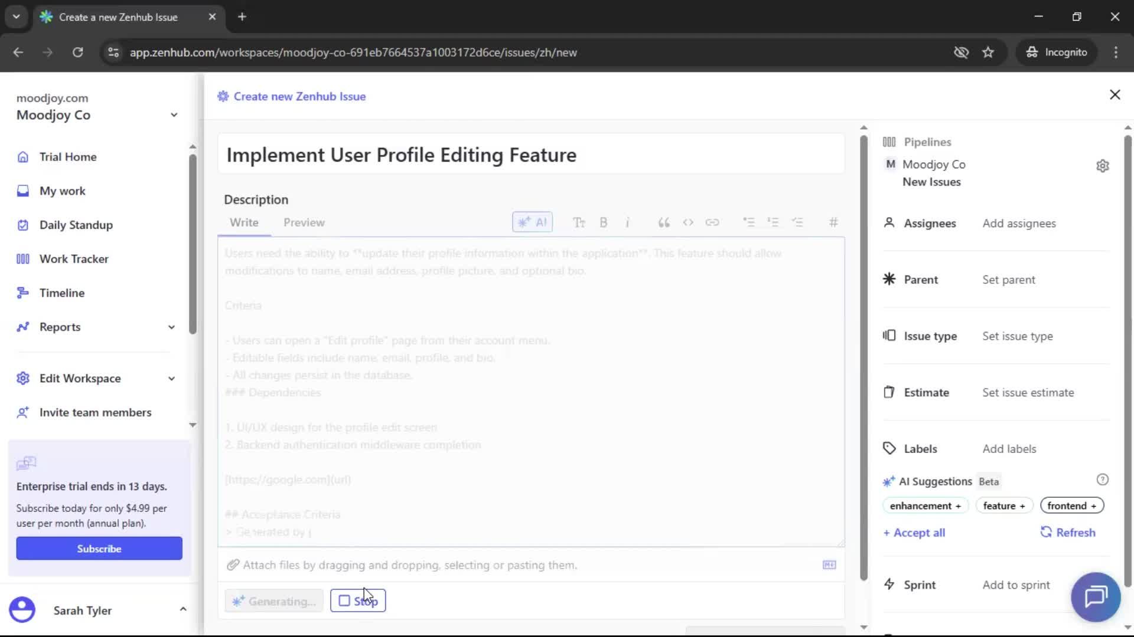Toggle the Markdown indicator near attachments
This screenshot has height=637, width=1134.
[x=829, y=564]
